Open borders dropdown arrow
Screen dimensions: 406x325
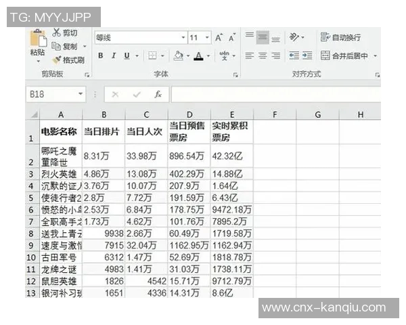coord(162,56)
